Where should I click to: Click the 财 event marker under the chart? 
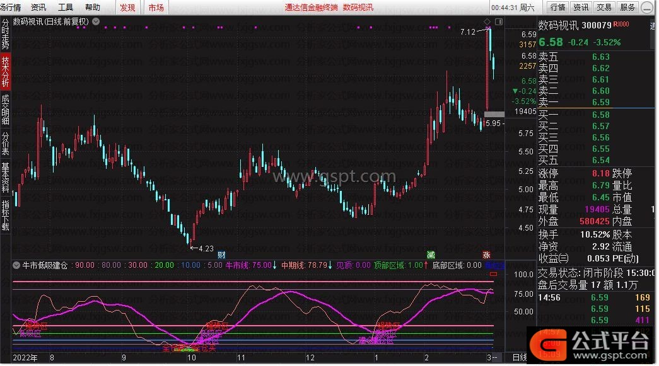pos(221,254)
